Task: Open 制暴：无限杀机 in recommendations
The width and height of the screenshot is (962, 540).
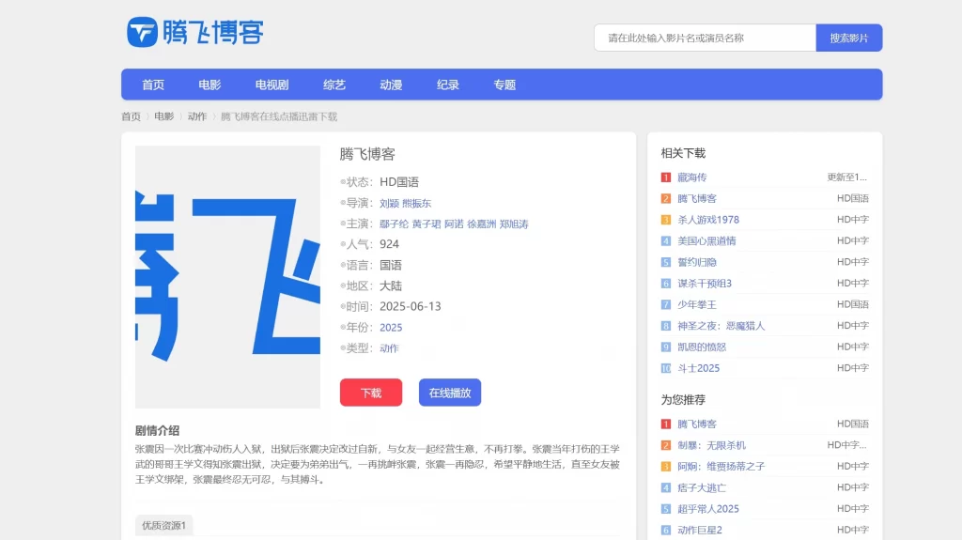Action: pyautogui.click(x=712, y=445)
